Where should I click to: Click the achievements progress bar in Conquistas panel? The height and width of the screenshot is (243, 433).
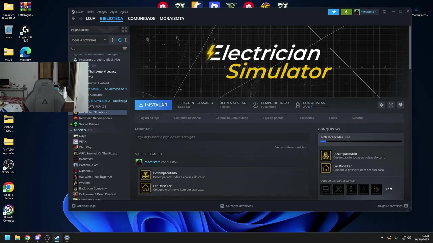pos(361,141)
